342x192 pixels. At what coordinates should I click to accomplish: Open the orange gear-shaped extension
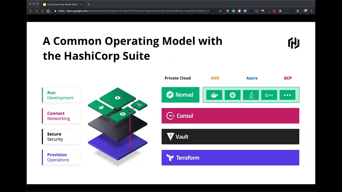[x=274, y=11]
